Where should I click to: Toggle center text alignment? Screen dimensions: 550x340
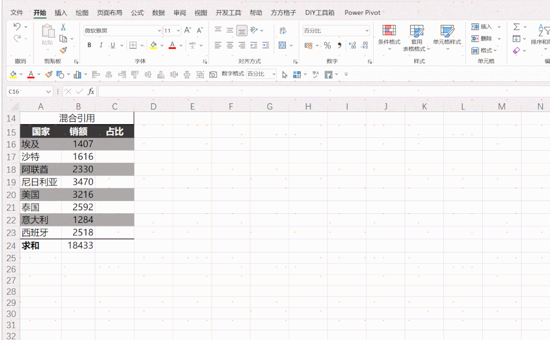[230, 45]
